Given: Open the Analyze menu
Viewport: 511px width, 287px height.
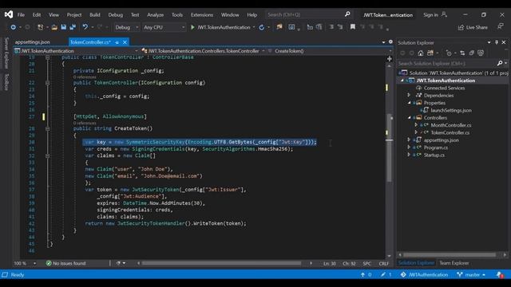Looking at the screenshot, I should [x=155, y=14].
